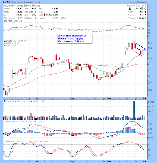
Task: Click the P/E value -43.13
Action: click(55, 9)
